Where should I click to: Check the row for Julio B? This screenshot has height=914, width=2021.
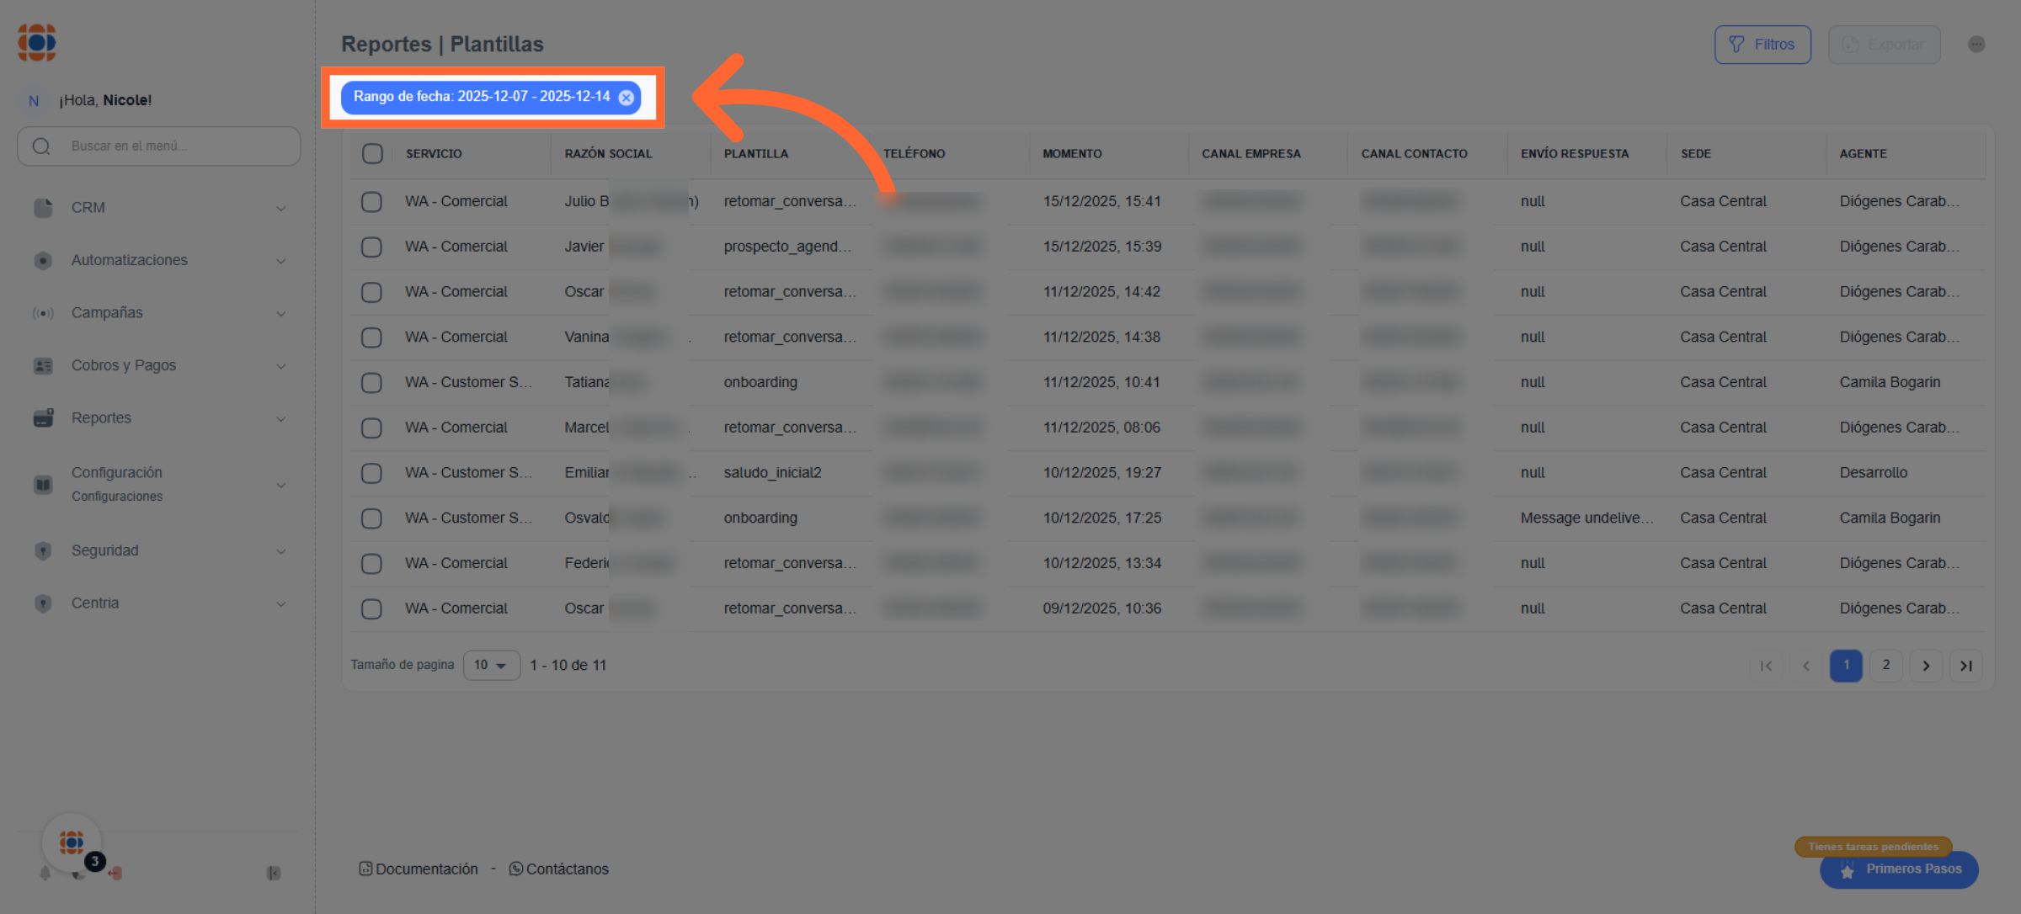coord(371,202)
